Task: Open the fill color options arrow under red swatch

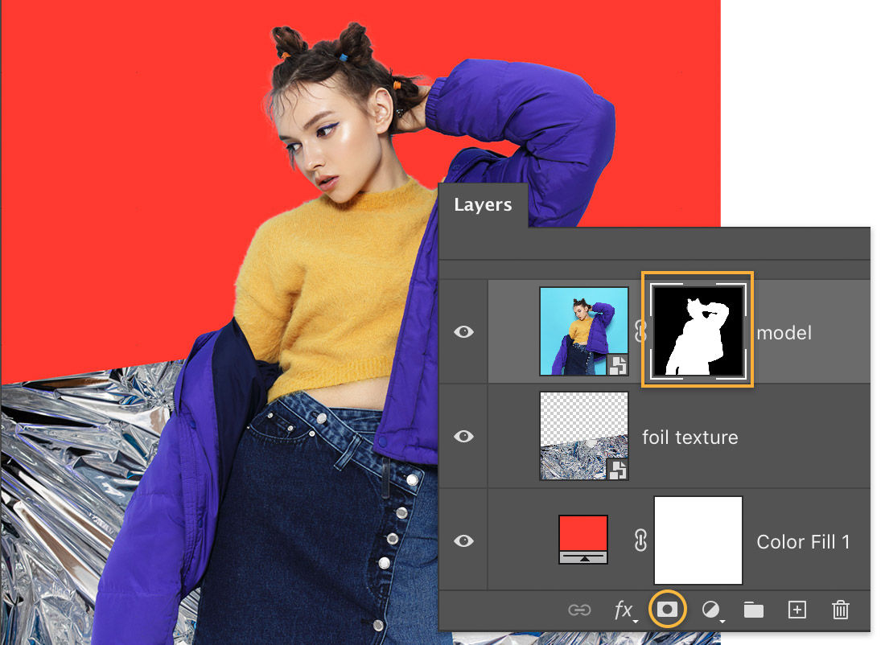Action: pyautogui.click(x=583, y=557)
